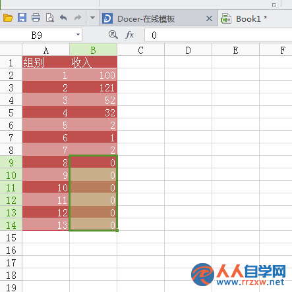Select cell B7 containing 1

point(93,137)
